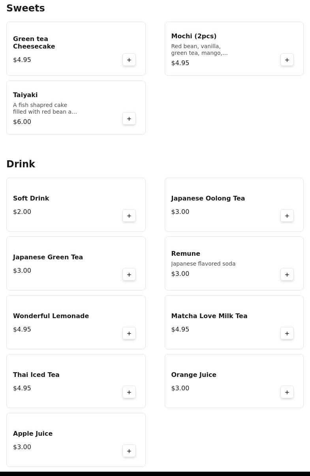Click plus icon on Wonderful Lemonade
This screenshot has width=310, height=476.
(x=129, y=334)
